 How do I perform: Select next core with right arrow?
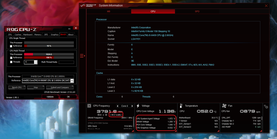tap(132, 106)
